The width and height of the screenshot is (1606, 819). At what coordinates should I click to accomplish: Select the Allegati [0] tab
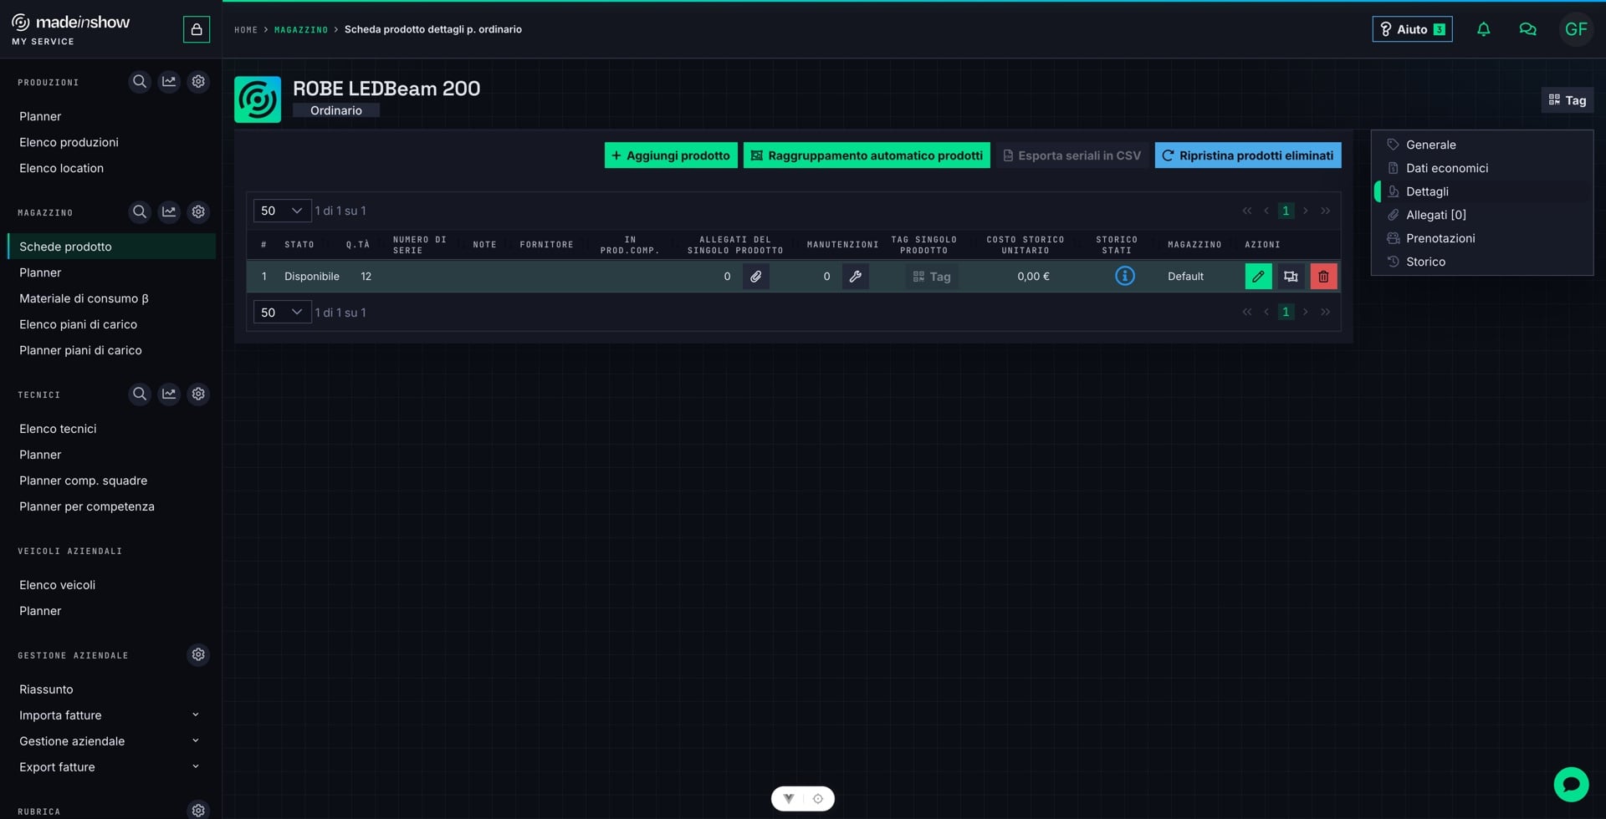tap(1482, 215)
